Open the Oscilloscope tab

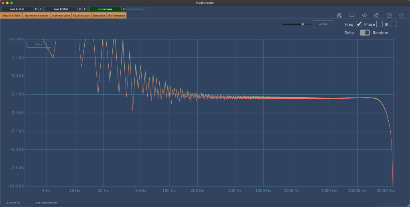[x=81, y=16]
